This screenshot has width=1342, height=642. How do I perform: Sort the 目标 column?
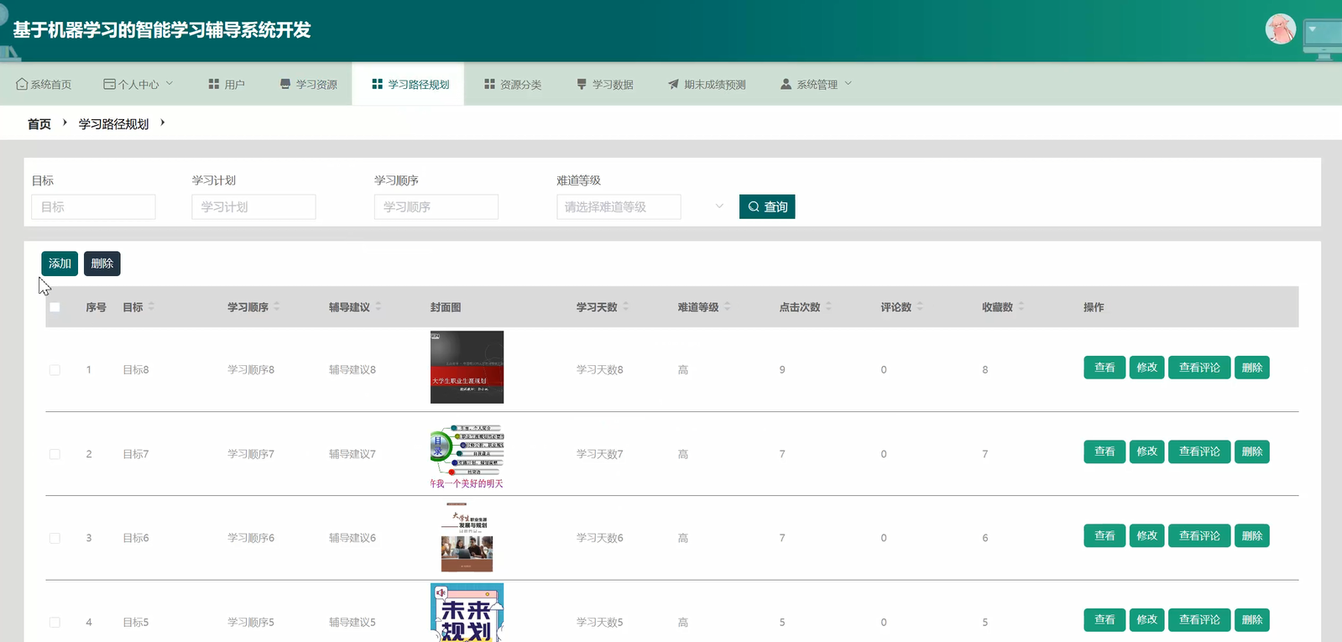pyautogui.click(x=151, y=306)
